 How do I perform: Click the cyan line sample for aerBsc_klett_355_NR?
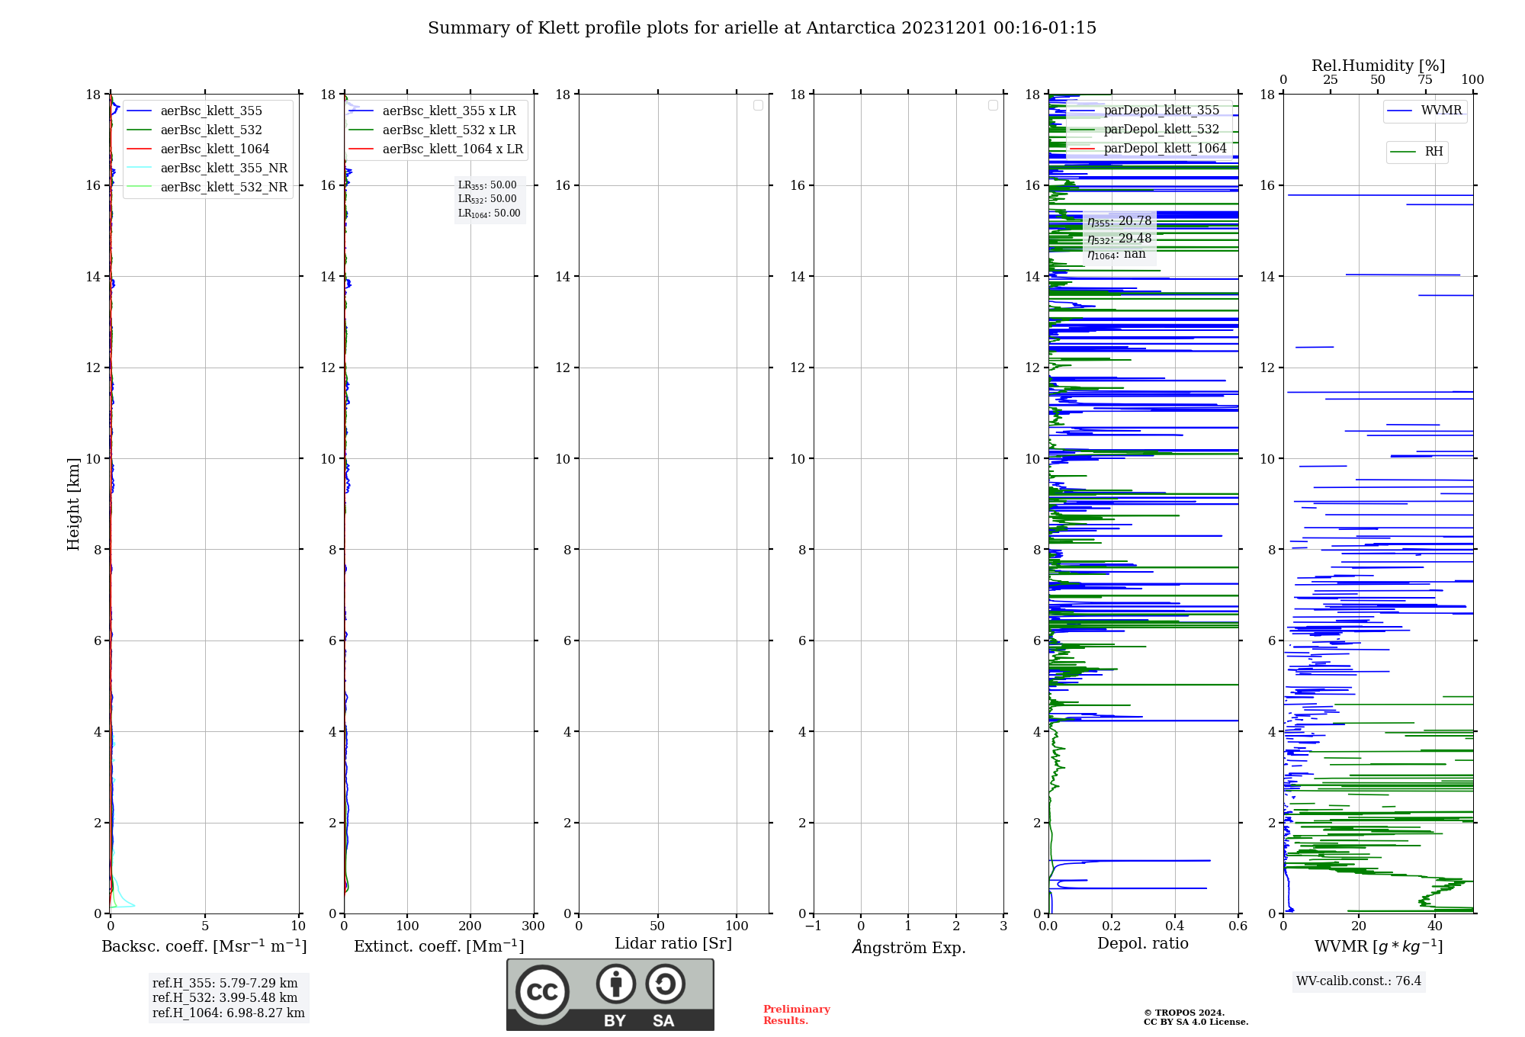tap(140, 168)
